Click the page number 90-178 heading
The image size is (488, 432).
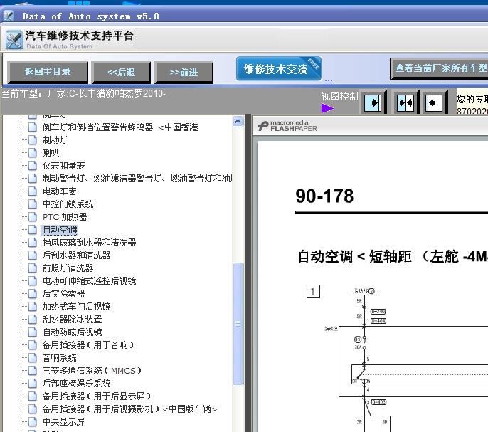tap(324, 196)
